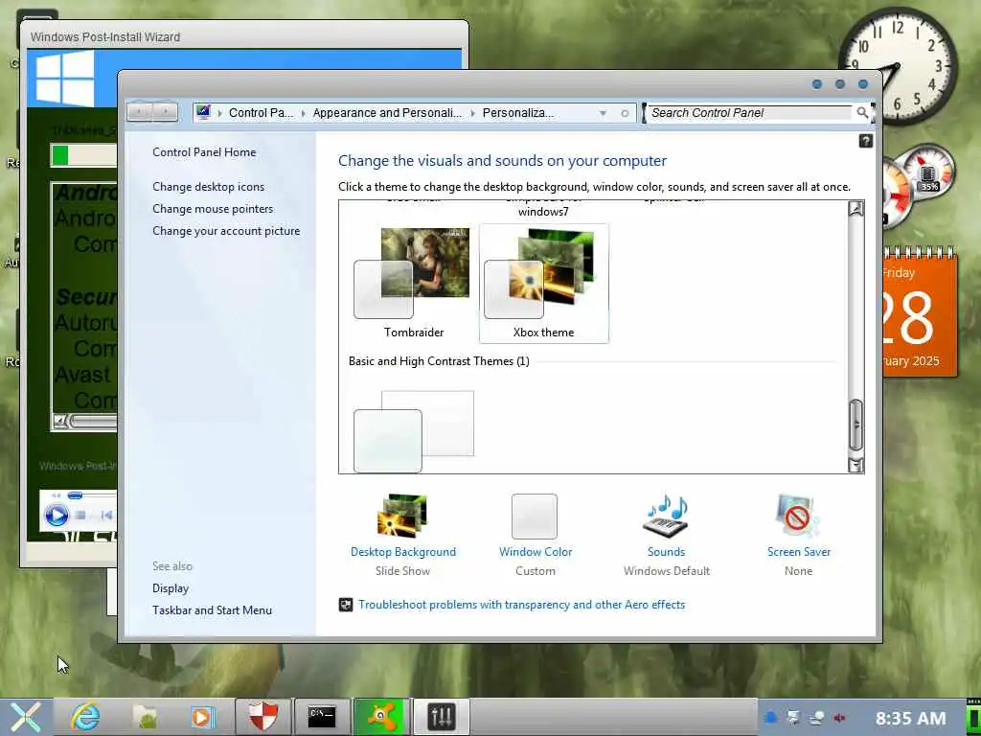Viewport: 981px width, 736px height.
Task: Click the Search Control Panel field
Action: (x=749, y=113)
